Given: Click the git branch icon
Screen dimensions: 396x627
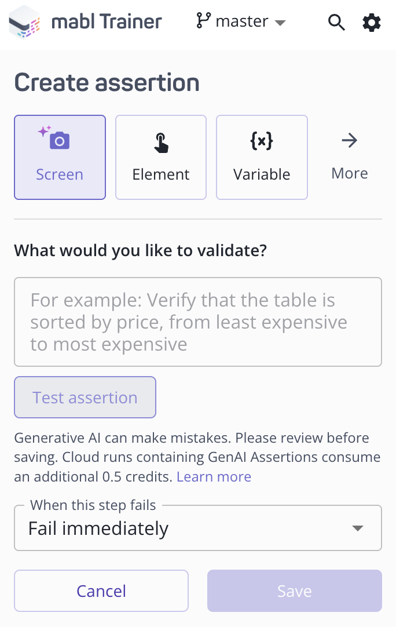Looking at the screenshot, I should (203, 21).
